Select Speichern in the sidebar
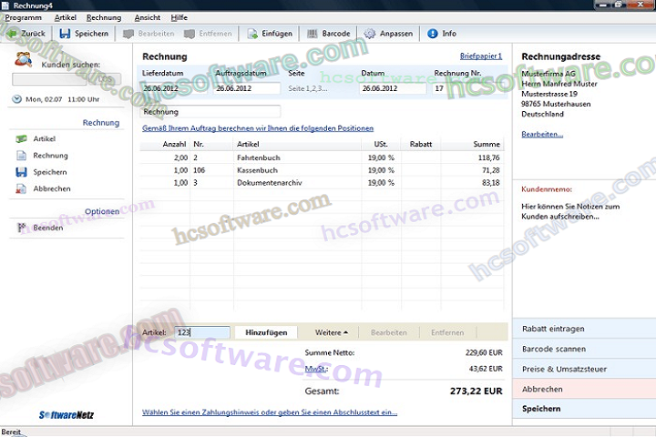Screen dimensions: 656x437 tap(50, 172)
